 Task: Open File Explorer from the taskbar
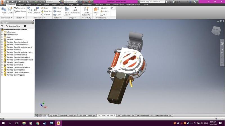(x=24, y=123)
